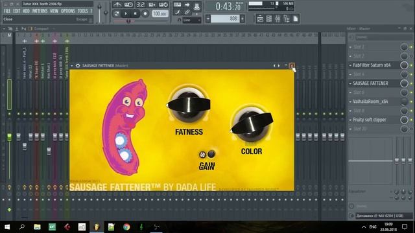Open the TOOLS menu

click(x=83, y=11)
